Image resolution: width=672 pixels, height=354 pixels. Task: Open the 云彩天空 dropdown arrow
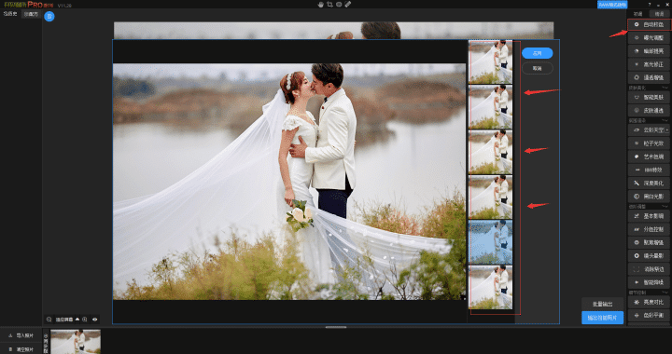666,130
